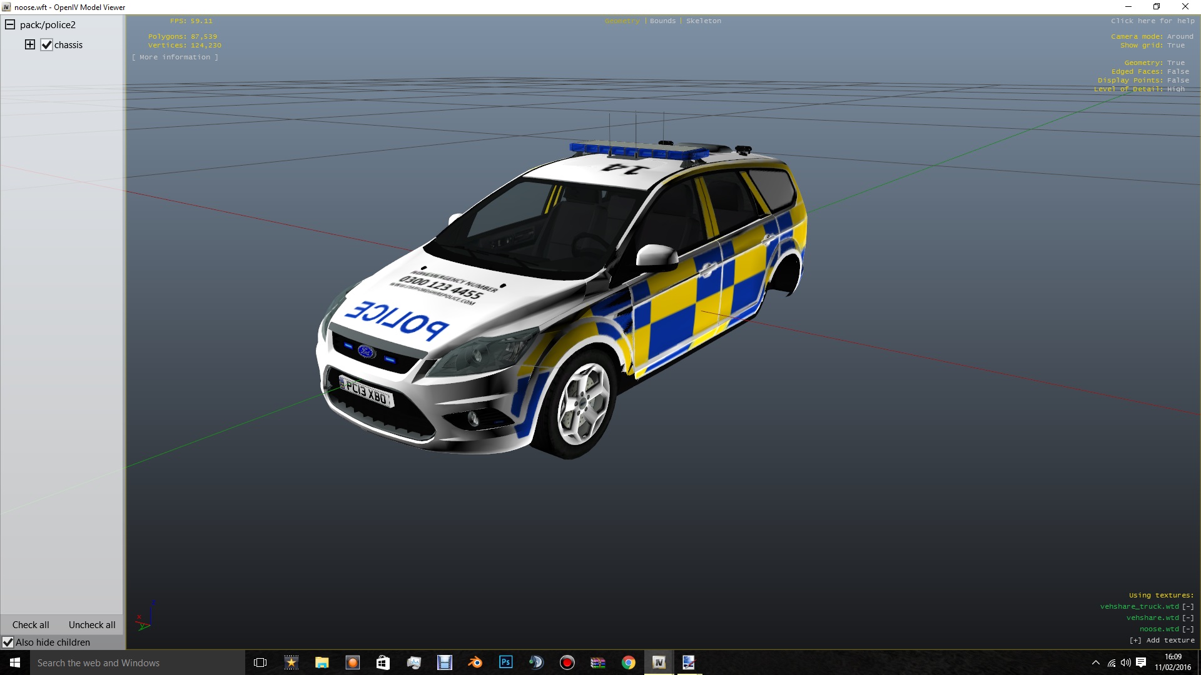Uncheck the chassis visibility checkbox
Screen dimensions: 1201x675
pyautogui.click(x=46, y=45)
